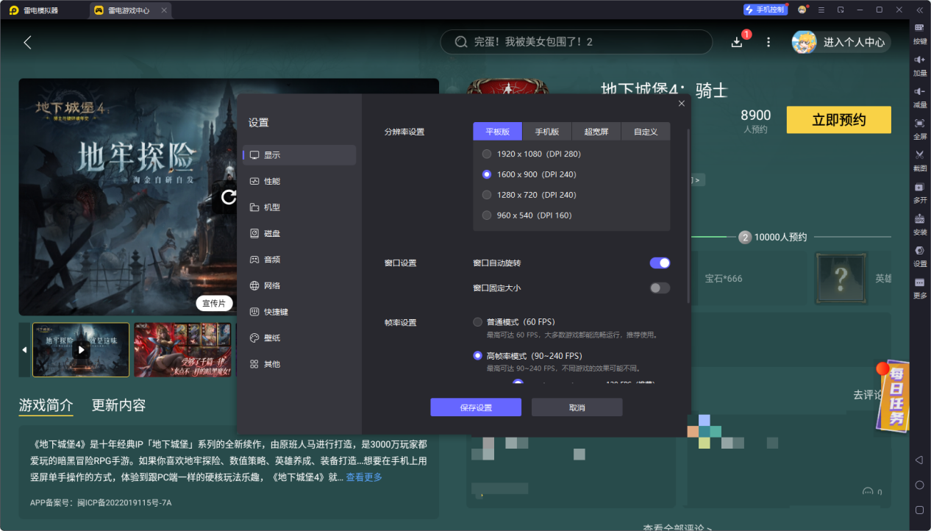Toggle window auto-rotate (窗口自动旋转) switch
This screenshot has height=531, width=931.
click(660, 263)
